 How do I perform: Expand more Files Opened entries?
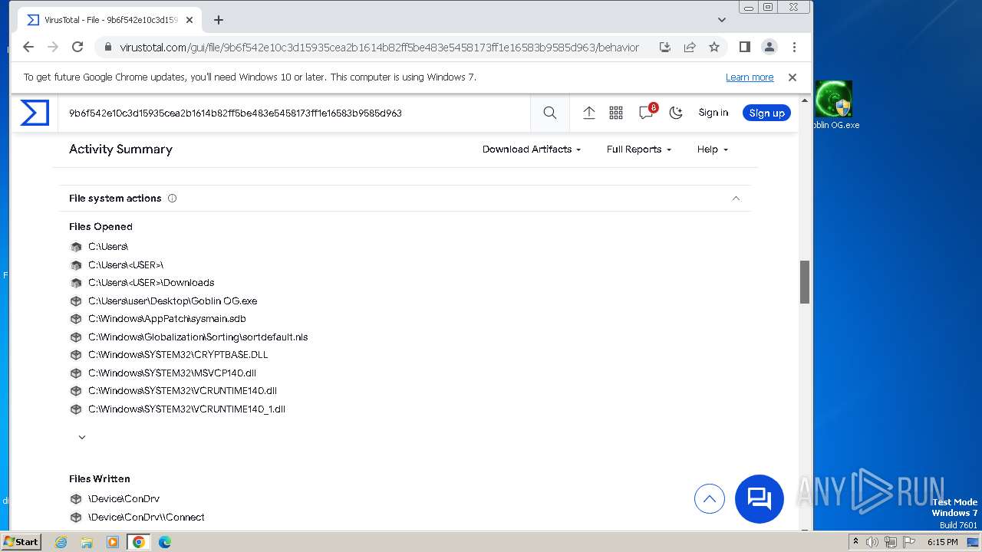coord(82,437)
